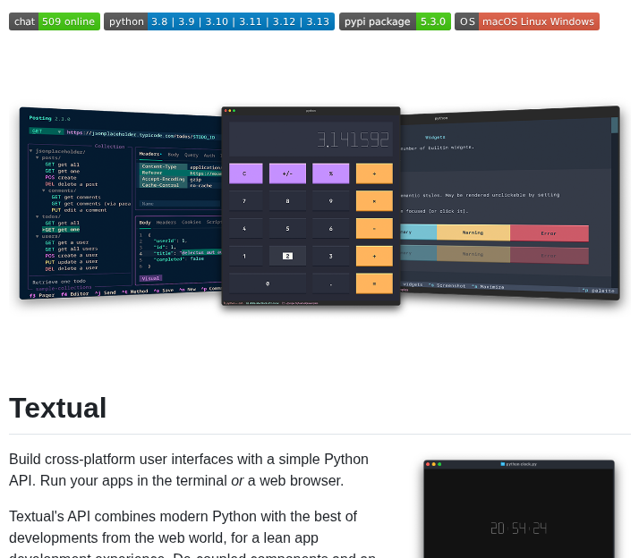Select 'DEL delete a post' request
This screenshot has width=639, height=558.
click(x=72, y=184)
